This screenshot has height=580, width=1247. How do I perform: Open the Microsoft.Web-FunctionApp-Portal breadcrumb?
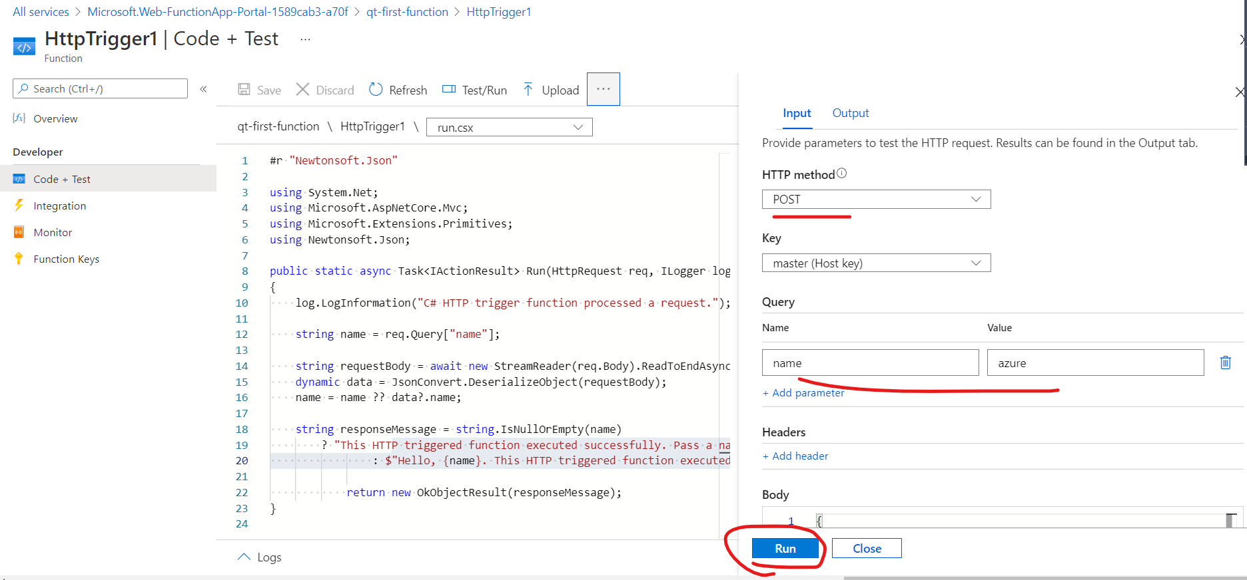click(x=218, y=12)
